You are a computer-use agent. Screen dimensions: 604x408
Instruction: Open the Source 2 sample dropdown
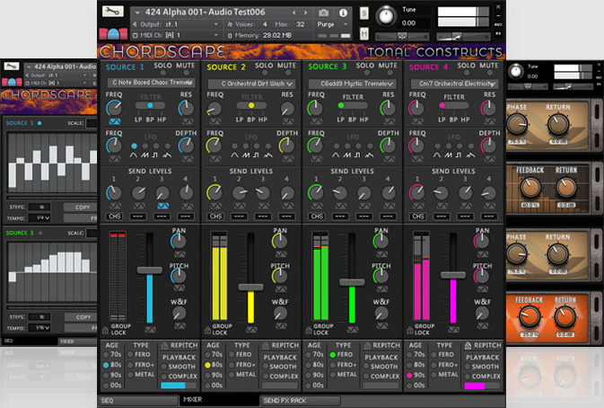(x=251, y=84)
